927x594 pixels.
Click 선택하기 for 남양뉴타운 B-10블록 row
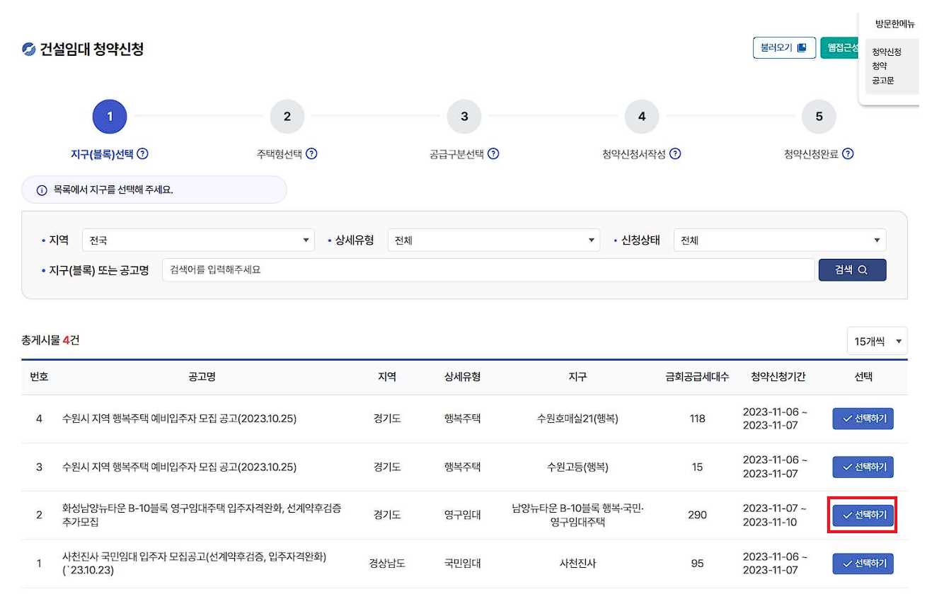tap(863, 515)
